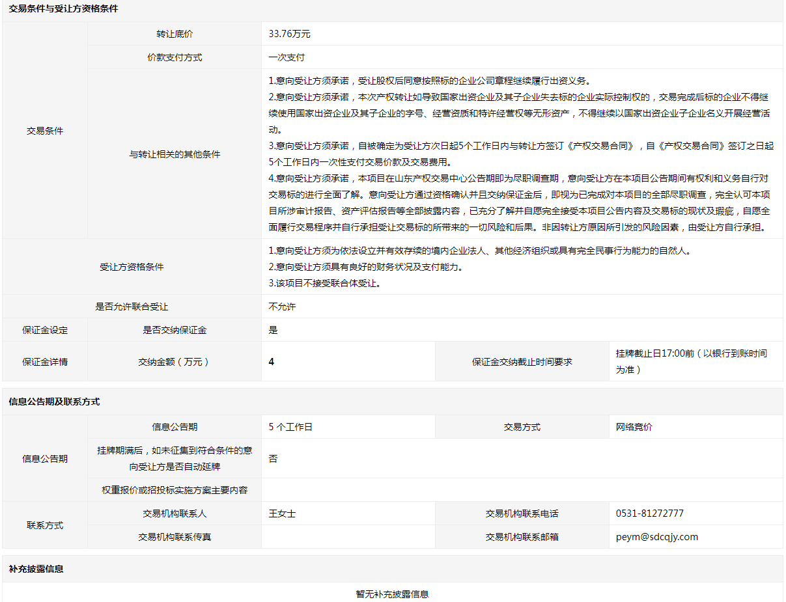Select the 不允许 value
This screenshot has height=602, width=786.
coord(282,307)
